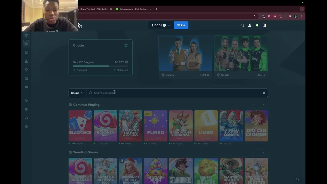Expand Your VIP Progress chevron
The height and width of the screenshot is (184, 327).
(x=97, y=62)
